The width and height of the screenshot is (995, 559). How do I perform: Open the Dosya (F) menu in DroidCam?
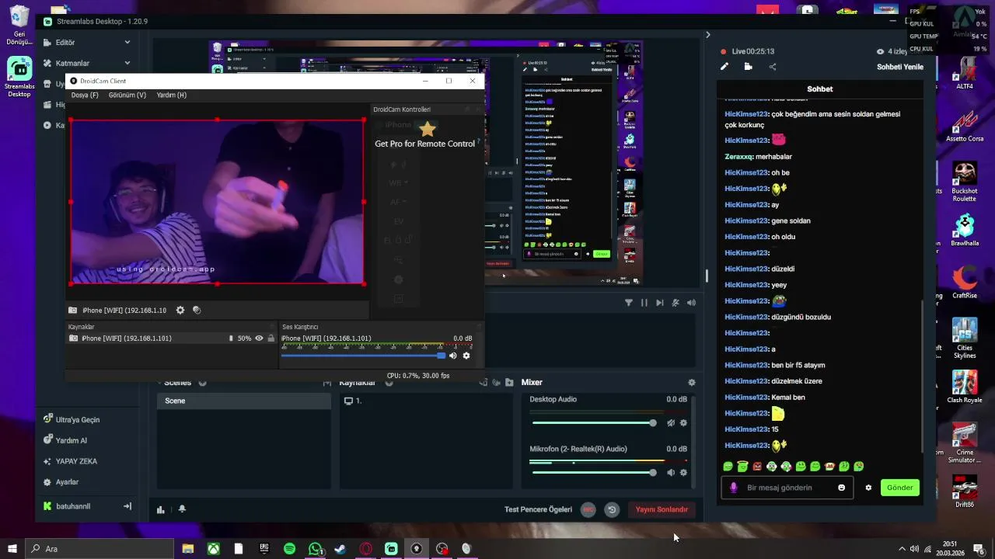tap(85, 95)
